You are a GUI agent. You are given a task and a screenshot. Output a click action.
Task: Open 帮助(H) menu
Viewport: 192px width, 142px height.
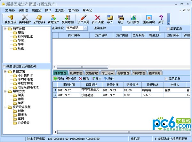(87, 11)
